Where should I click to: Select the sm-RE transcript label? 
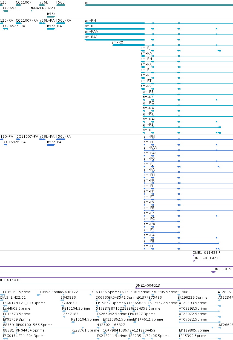tap(148, 92)
